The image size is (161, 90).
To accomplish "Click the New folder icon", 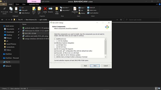I will [57, 9].
